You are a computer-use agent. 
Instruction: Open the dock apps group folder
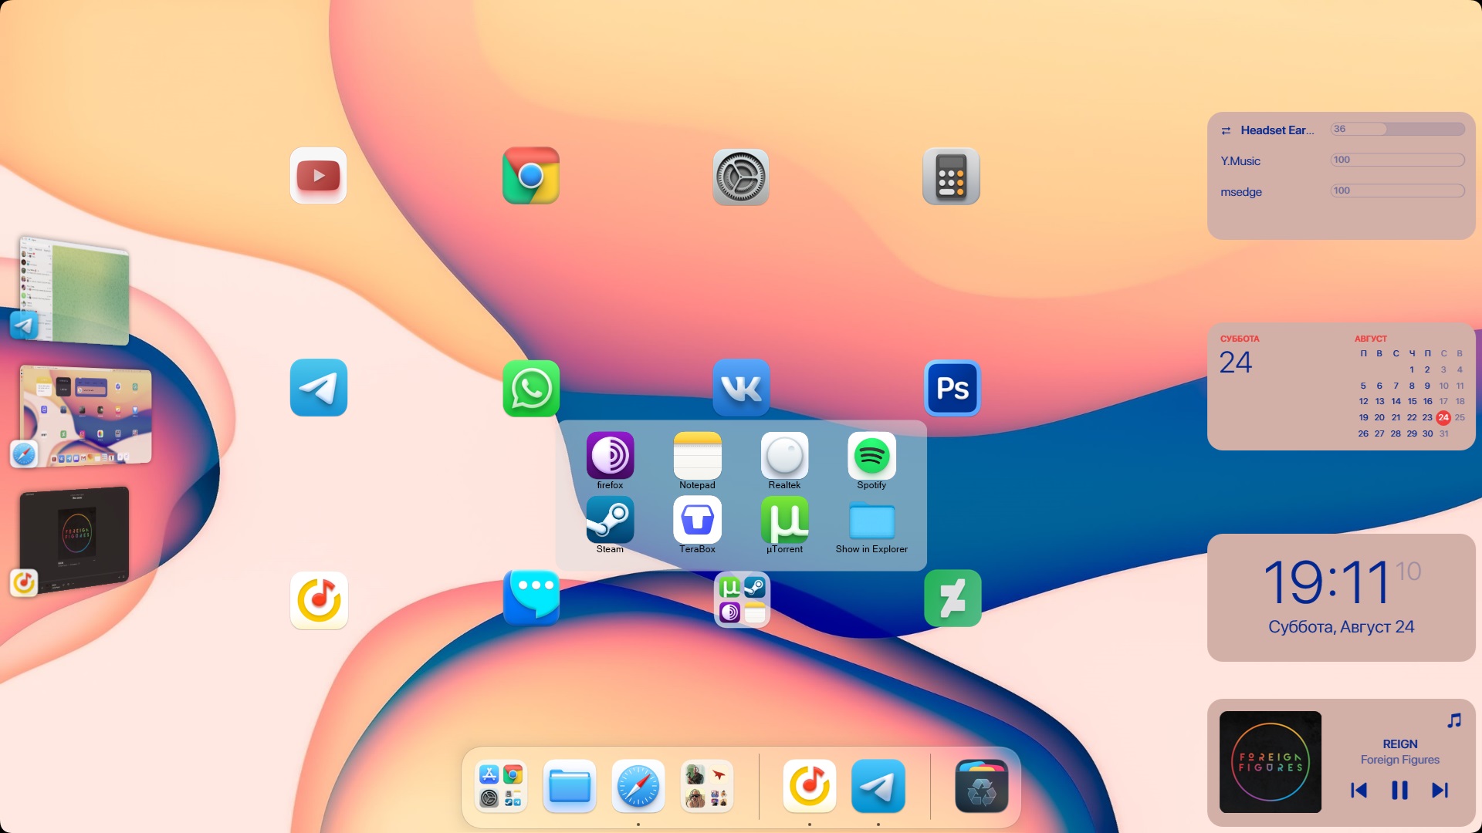(501, 786)
